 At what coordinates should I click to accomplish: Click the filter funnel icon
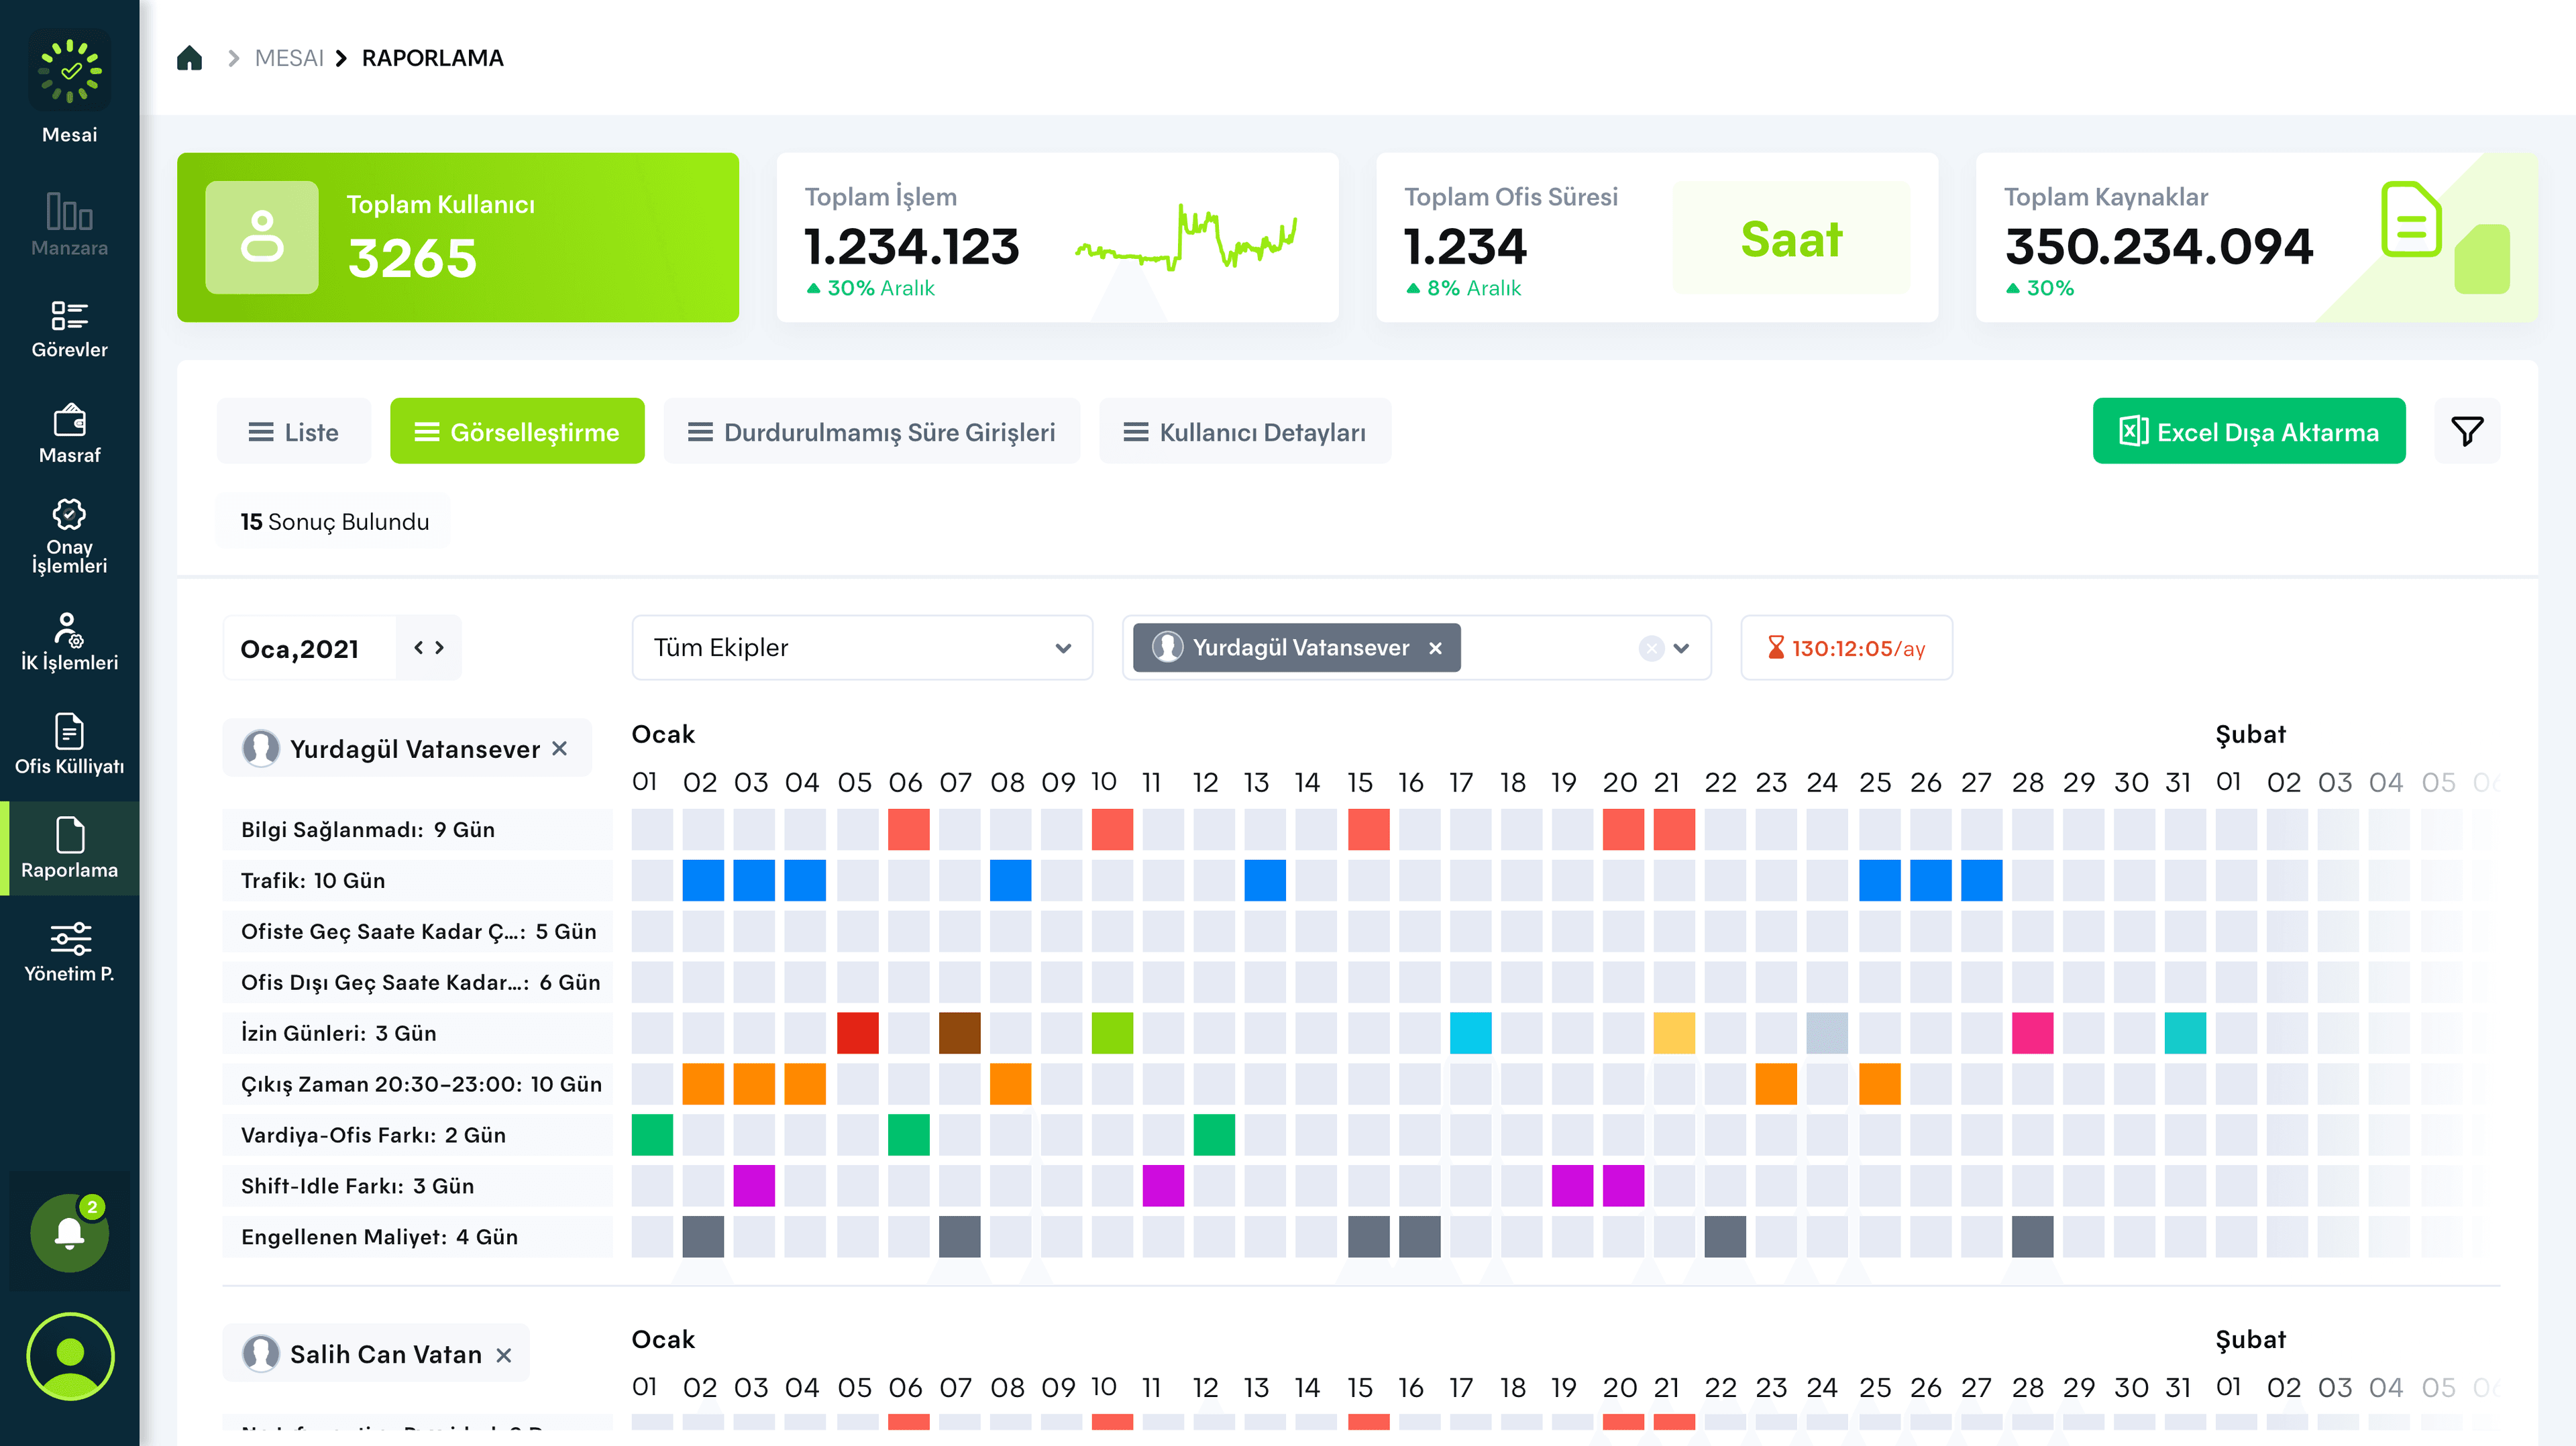[2466, 431]
